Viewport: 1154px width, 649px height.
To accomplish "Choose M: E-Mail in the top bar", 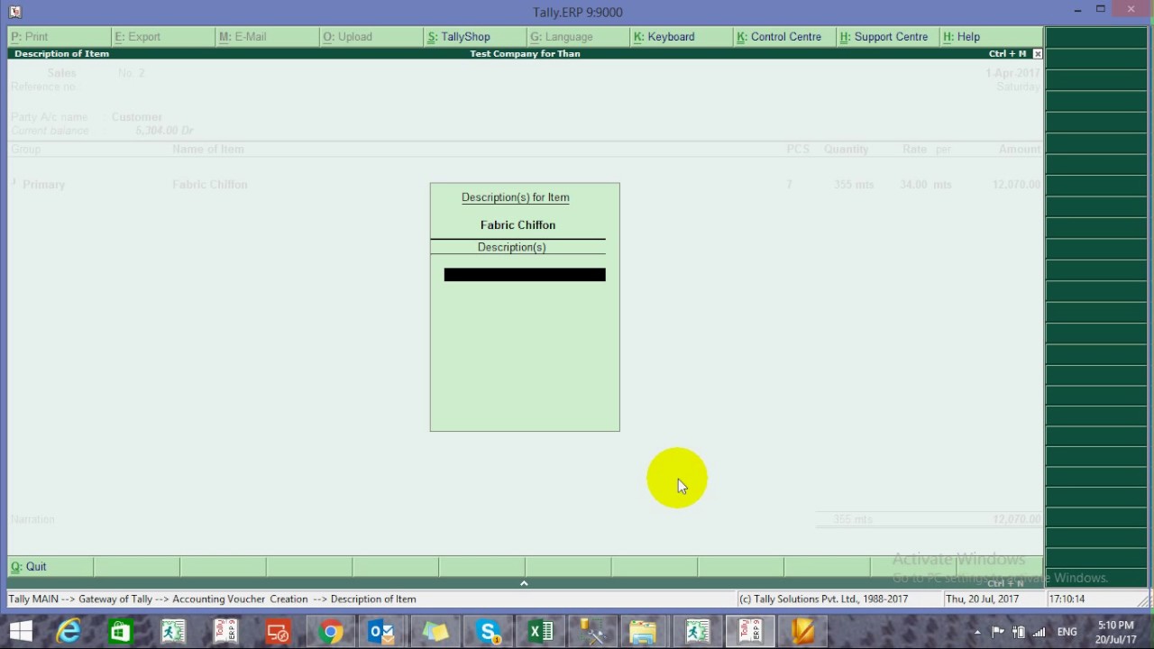I will tap(267, 37).
